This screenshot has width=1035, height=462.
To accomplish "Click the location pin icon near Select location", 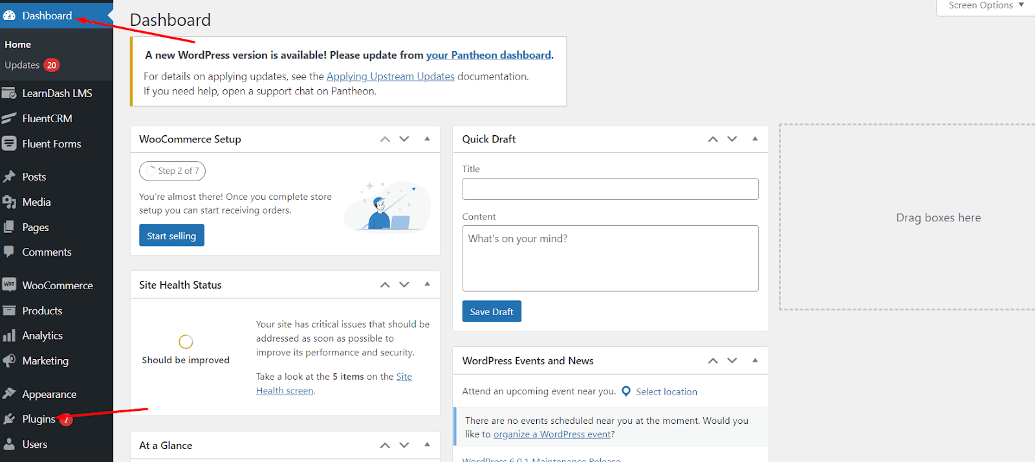I will [626, 391].
